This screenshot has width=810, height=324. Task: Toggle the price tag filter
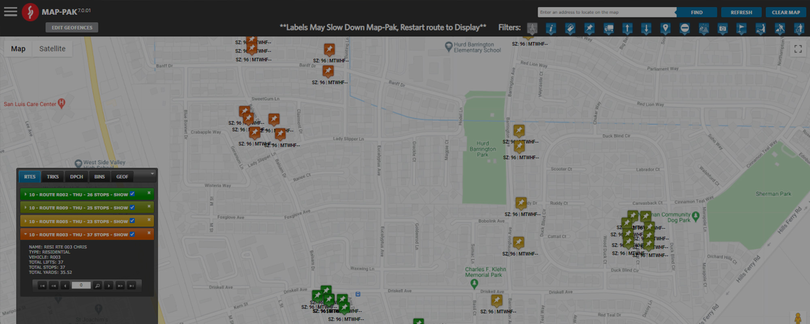coord(570,28)
